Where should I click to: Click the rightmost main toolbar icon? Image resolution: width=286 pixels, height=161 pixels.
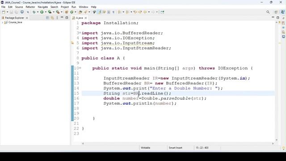click(162, 12)
